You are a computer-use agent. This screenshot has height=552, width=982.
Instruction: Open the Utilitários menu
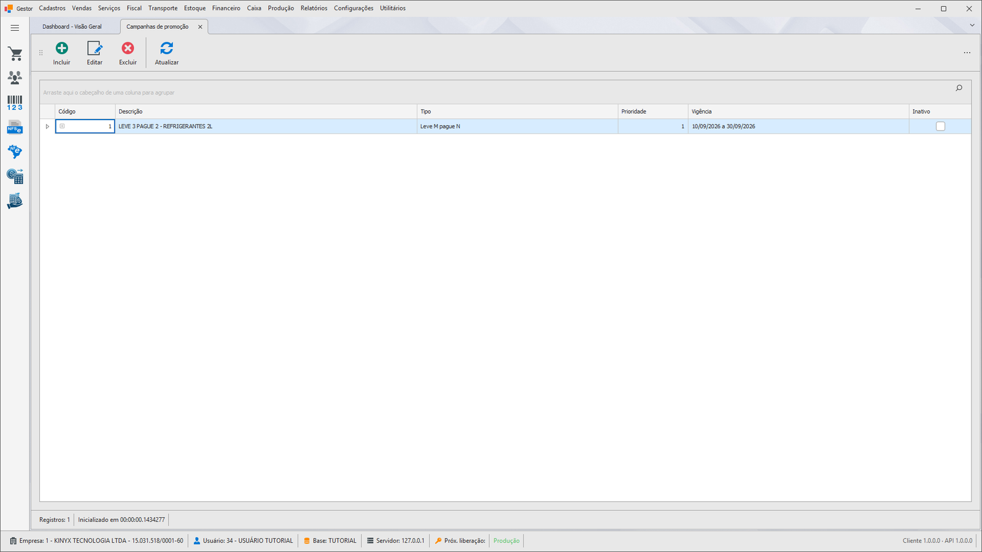pyautogui.click(x=393, y=8)
